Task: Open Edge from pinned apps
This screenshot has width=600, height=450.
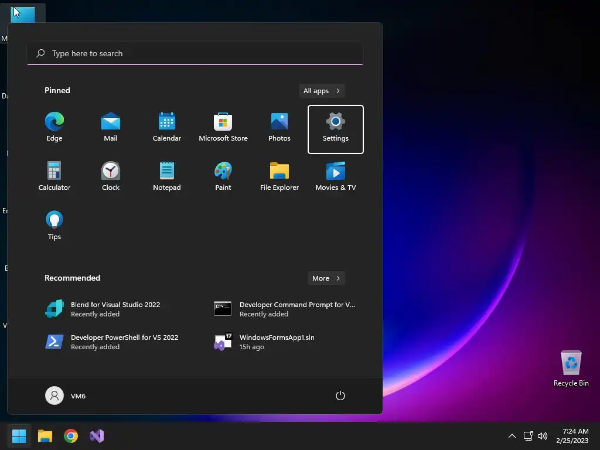Action: pyautogui.click(x=54, y=128)
